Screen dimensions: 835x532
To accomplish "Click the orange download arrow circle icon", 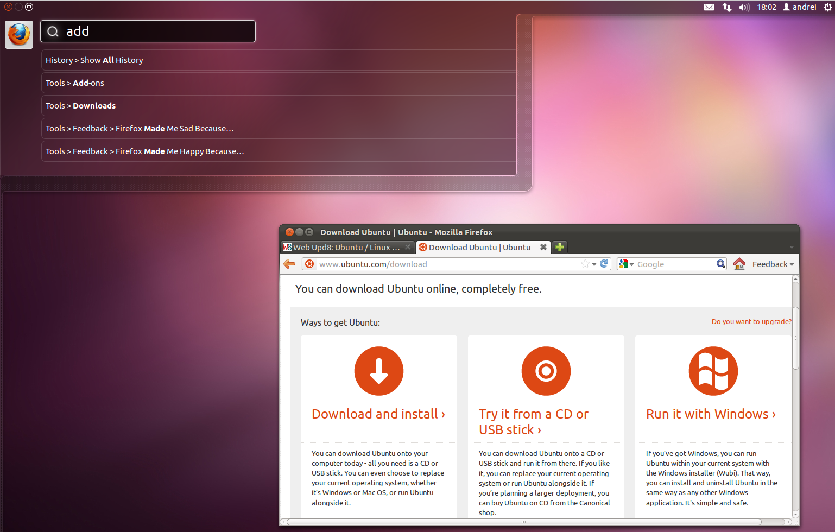I will click(x=379, y=371).
